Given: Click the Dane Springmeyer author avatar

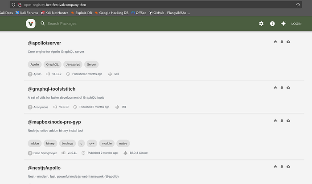Looking at the screenshot, I should tap(30, 153).
